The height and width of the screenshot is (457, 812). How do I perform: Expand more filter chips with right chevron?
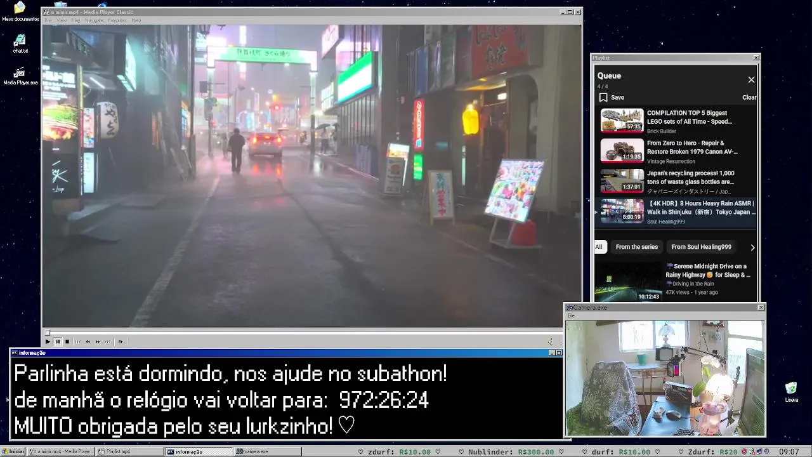click(752, 248)
